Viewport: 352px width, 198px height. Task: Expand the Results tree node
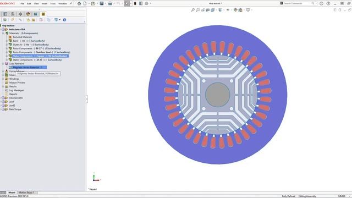pos(3,87)
